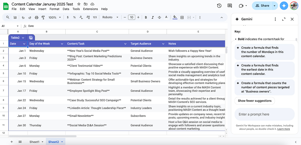The height and width of the screenshot is (145, 301).
Task: Open the Date column filter dropdown
Action: coord(24,44)
